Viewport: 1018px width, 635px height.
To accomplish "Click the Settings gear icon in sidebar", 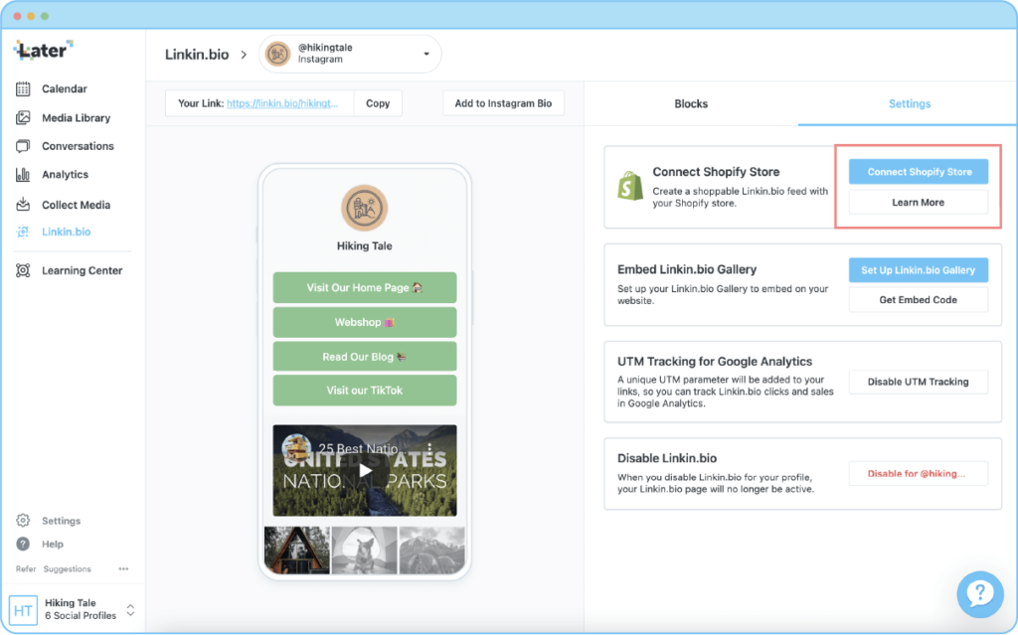I will [23, 520].
